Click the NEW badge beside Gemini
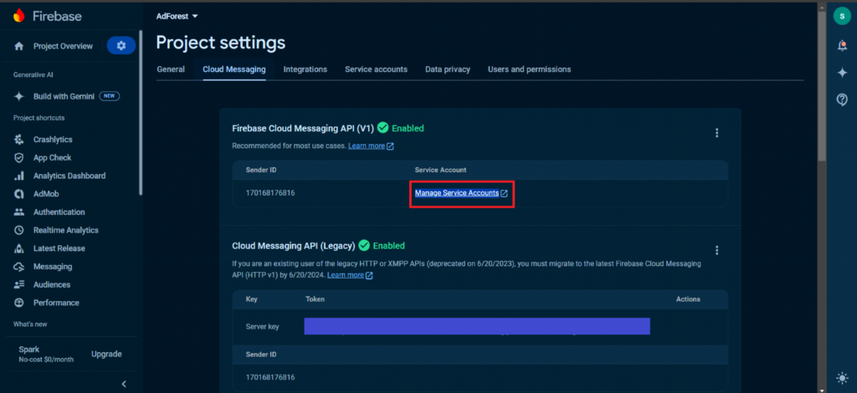The width and height of the screenshot is (857, 393). pos(110,96)
